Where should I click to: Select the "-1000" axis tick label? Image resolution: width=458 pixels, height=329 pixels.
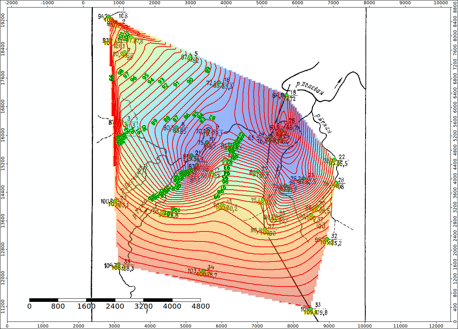[47, 3]
